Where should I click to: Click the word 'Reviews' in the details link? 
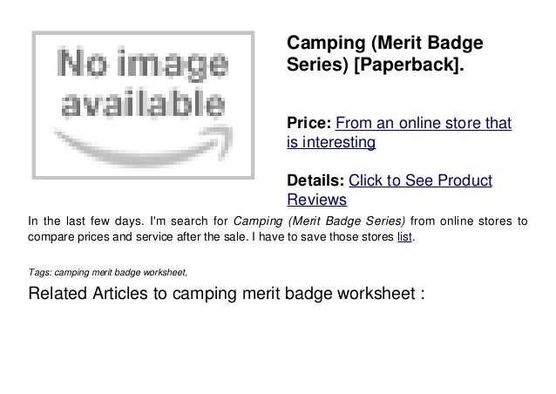(316, 200)
